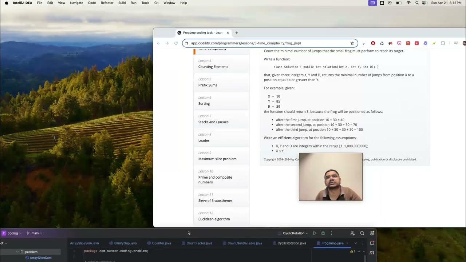Open the Chrome media controls icon
The height and width of the screenshot is (262, 466).
tap(456, 43)
